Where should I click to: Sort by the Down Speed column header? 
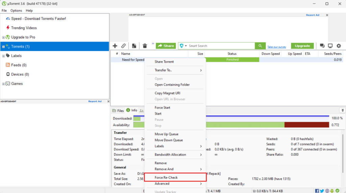[270, 54]
